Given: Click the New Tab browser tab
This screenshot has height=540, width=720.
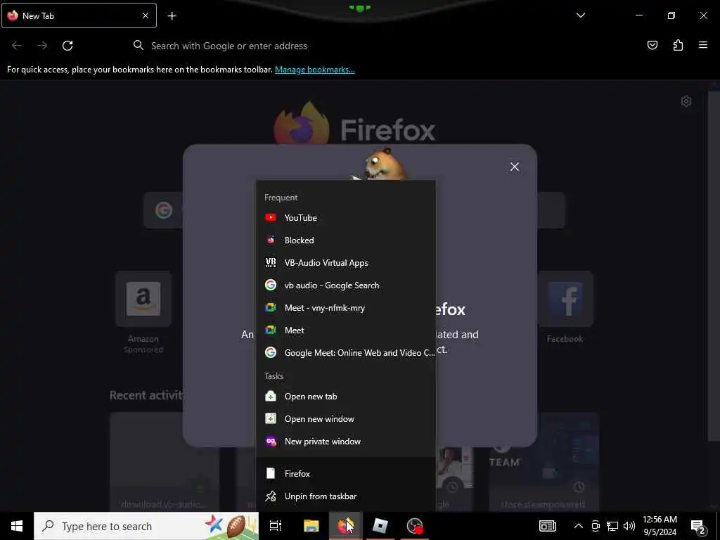Looking at the screenshot, I should (x=79, y=15).
